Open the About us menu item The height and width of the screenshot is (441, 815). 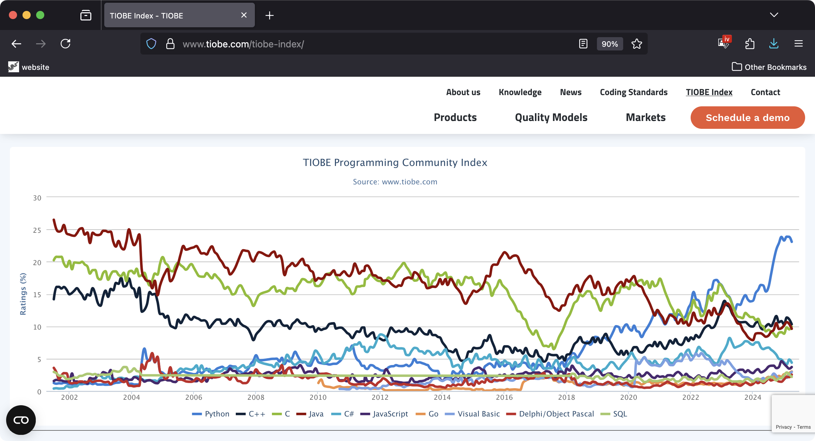463,92
